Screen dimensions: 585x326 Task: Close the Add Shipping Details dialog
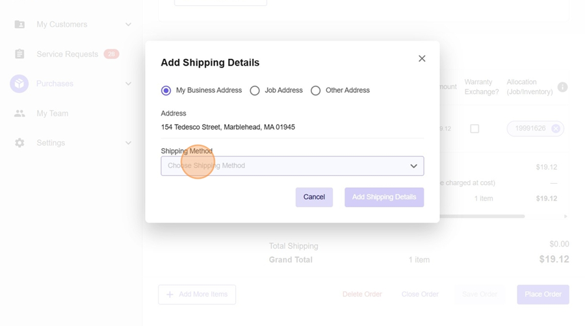point(422,58)
